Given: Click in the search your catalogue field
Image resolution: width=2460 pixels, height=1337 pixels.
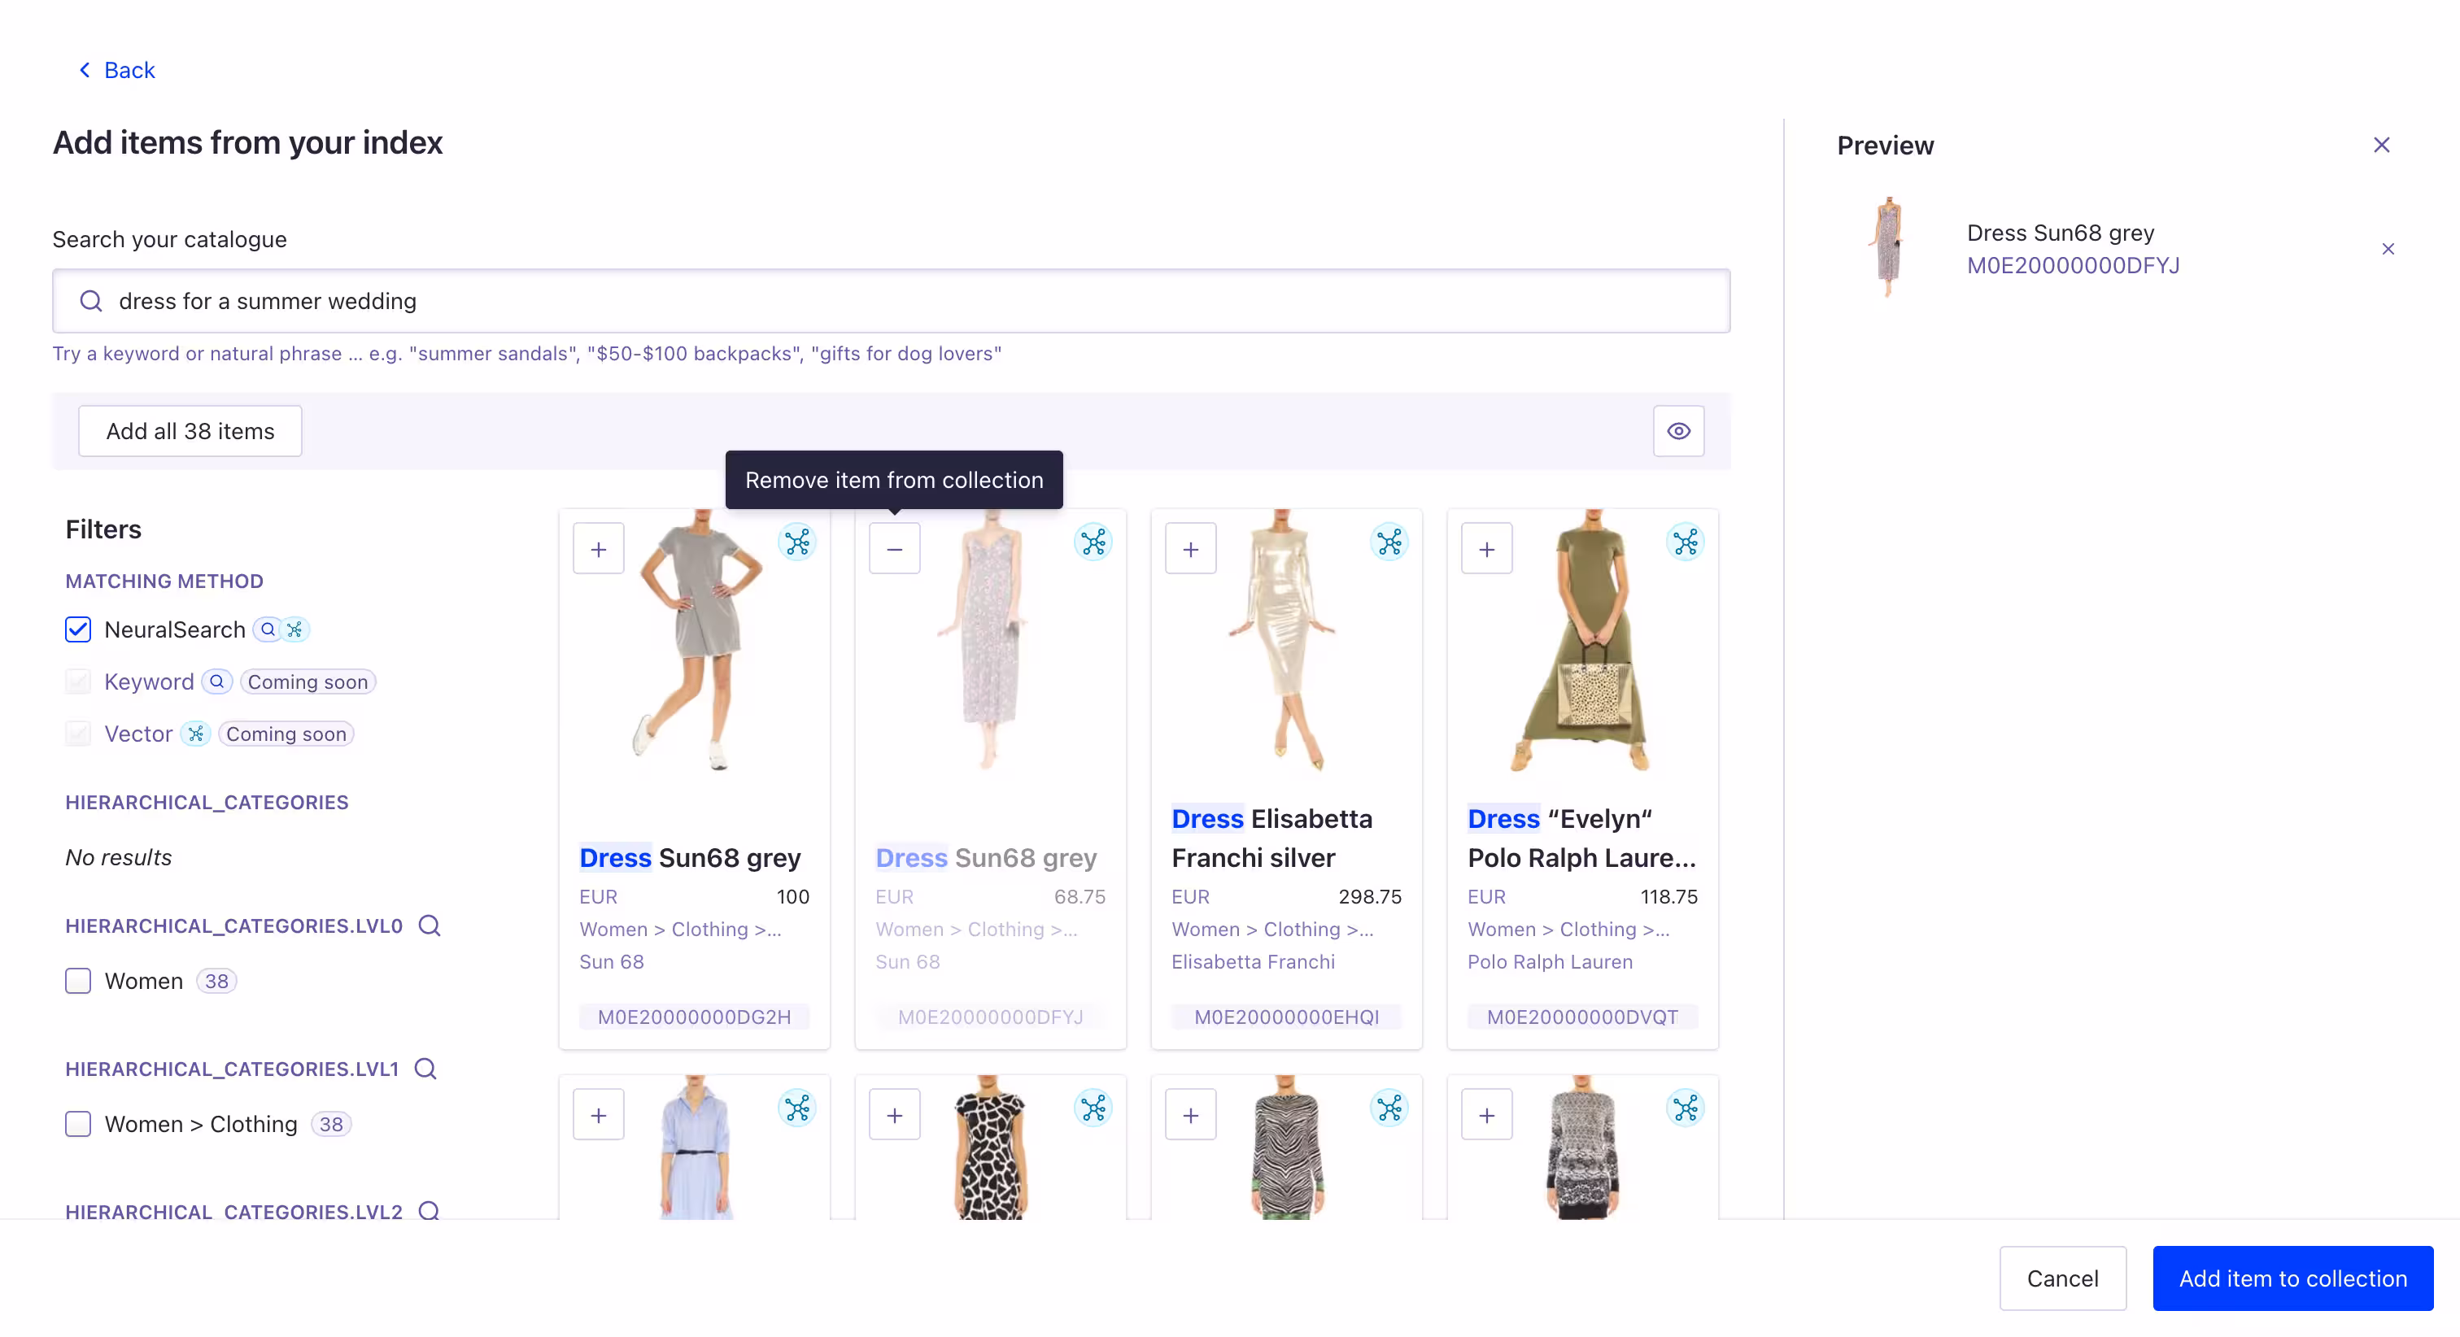Looking at the screenshot, I should [x=891, y=301].
